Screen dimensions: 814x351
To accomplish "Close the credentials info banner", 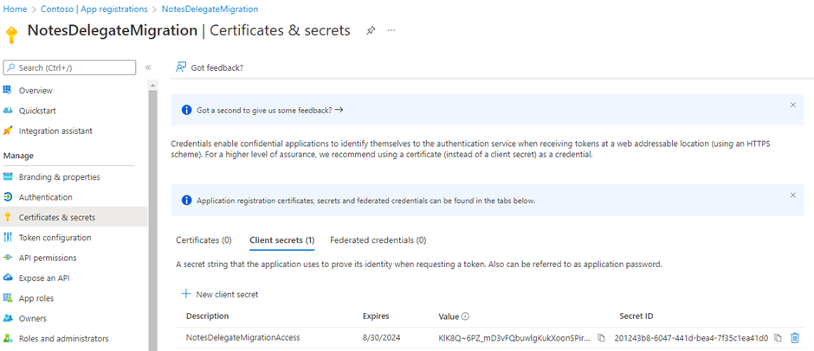I will coord(792,195).
